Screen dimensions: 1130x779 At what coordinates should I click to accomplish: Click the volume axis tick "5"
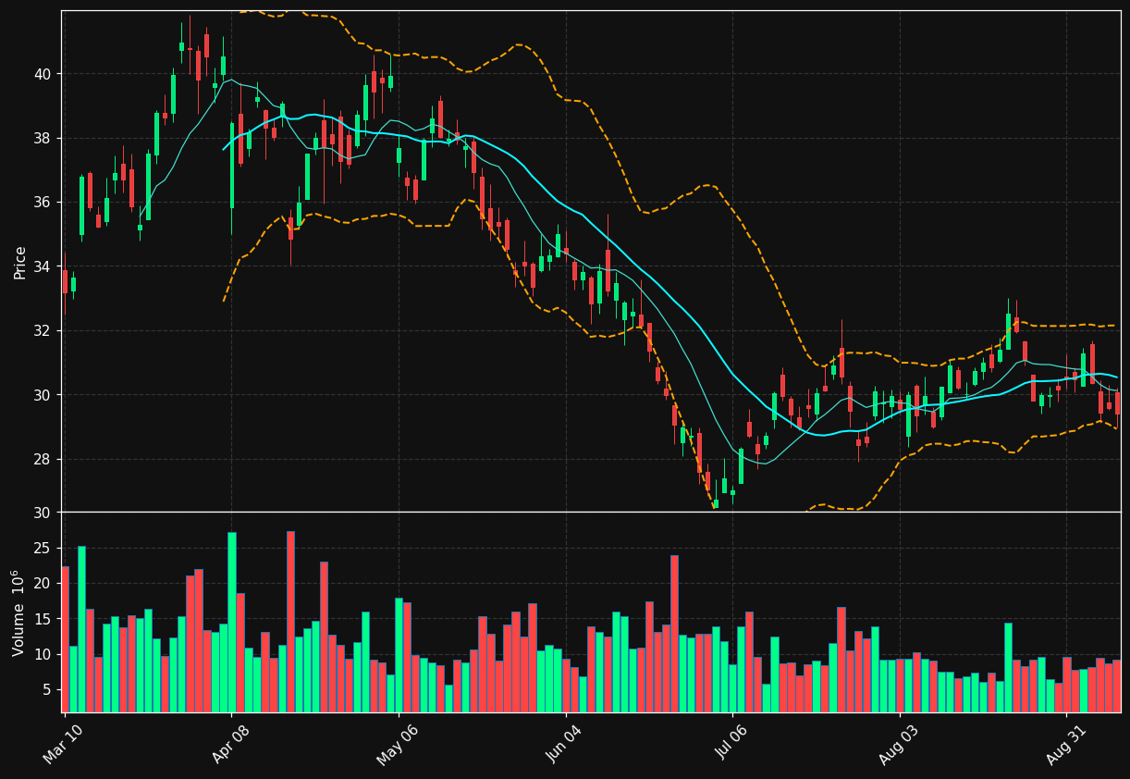pyautogui.click(x=47, y=690)
